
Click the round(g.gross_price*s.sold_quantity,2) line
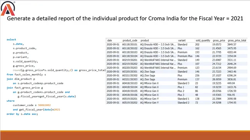click(x=59, y=70)
